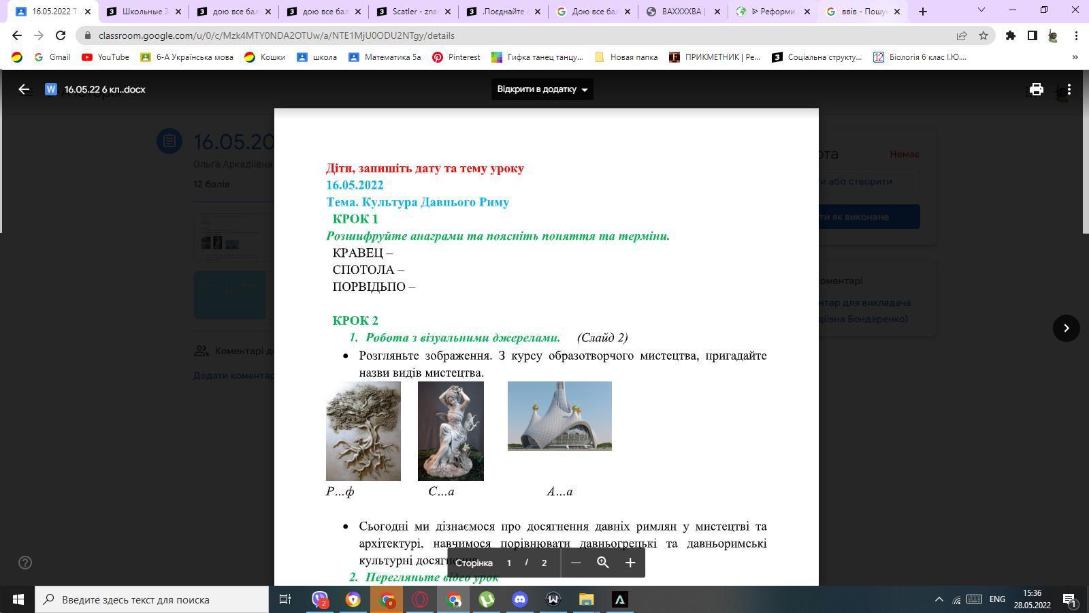Open the network status tray icon
The width and height of the screenshot is (1089, 613).
point(956,600)
